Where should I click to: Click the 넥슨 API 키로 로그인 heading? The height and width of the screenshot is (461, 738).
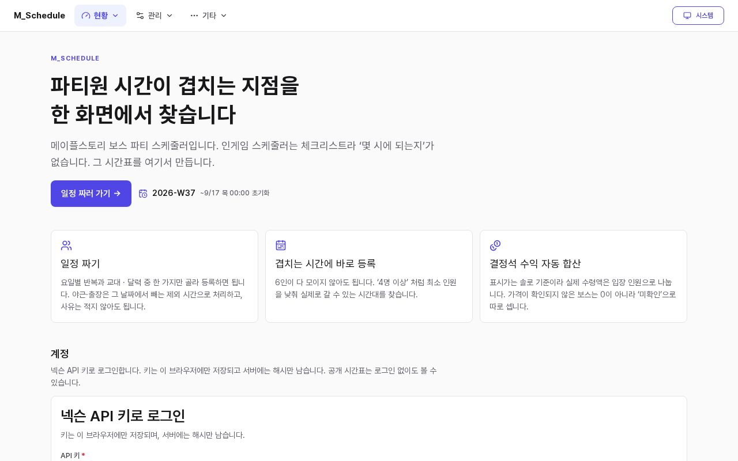123,415
